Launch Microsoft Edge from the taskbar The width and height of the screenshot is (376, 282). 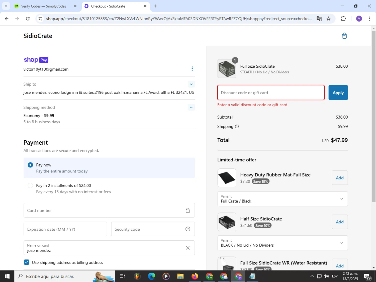pos(151,276)
